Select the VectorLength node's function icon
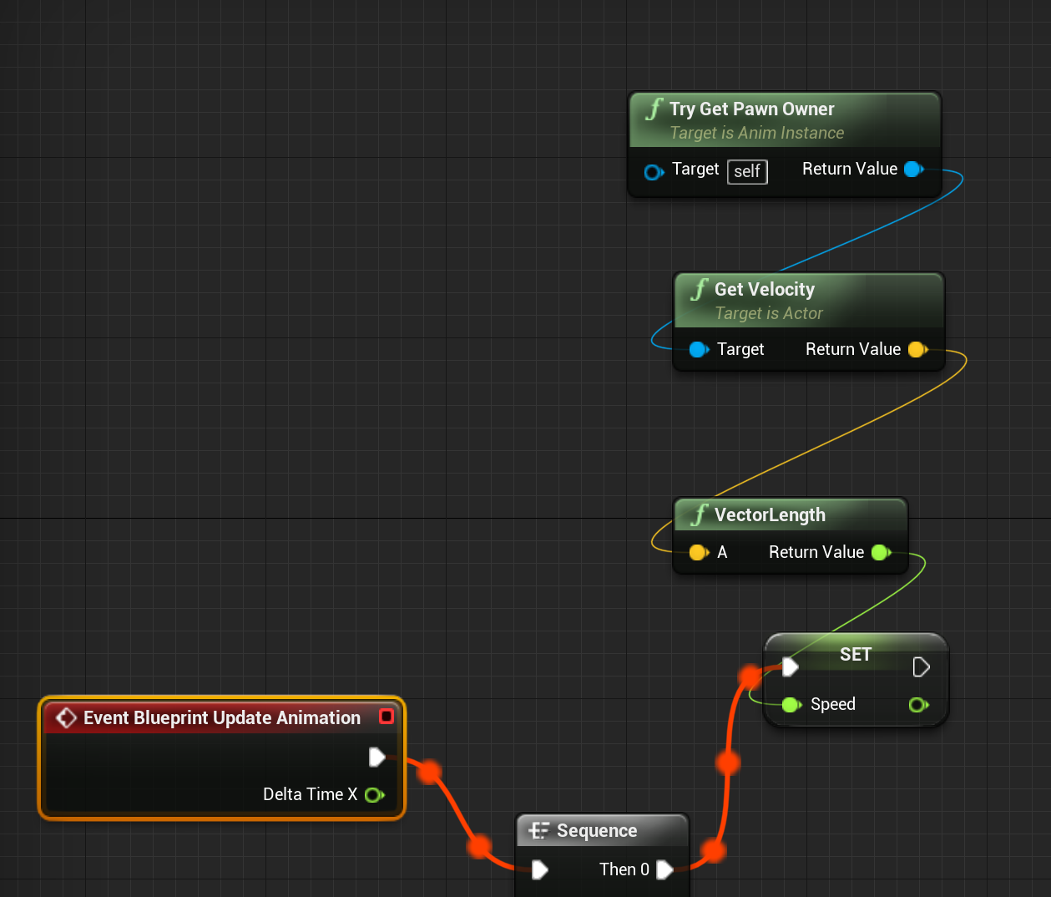Screen dimensions: 1051x897 [698, 514]
